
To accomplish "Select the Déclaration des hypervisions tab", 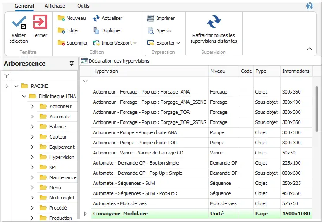I will point(119,61).
